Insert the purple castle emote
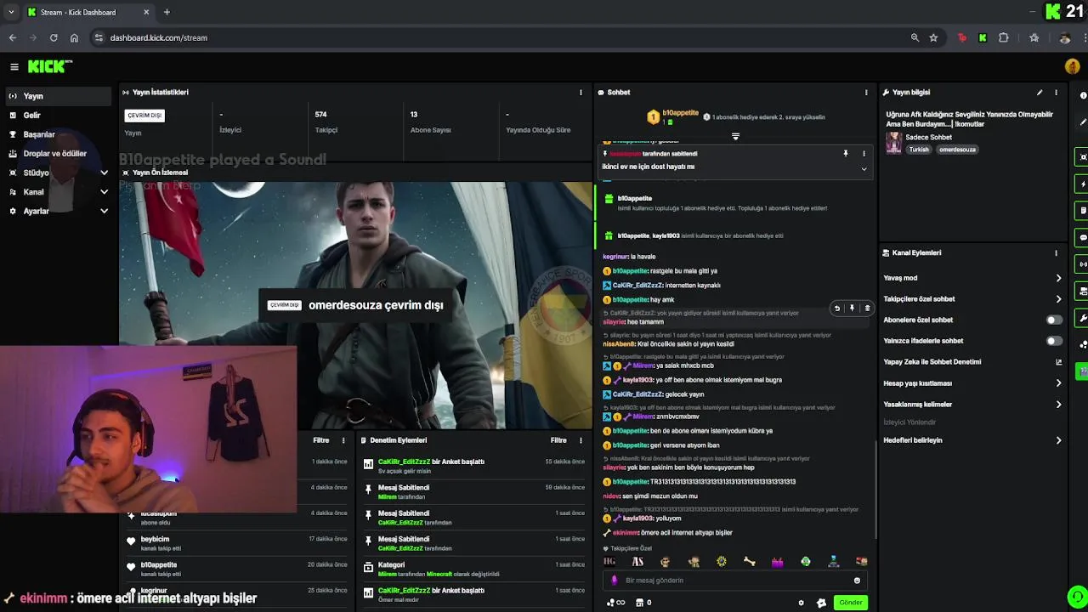Image resolution: width=1088 pixels, height=612 pixels. point(777,562)
